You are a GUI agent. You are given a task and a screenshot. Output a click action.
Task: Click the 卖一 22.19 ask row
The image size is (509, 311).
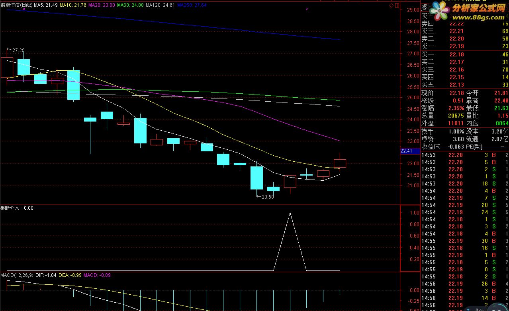tap(465, 46)
